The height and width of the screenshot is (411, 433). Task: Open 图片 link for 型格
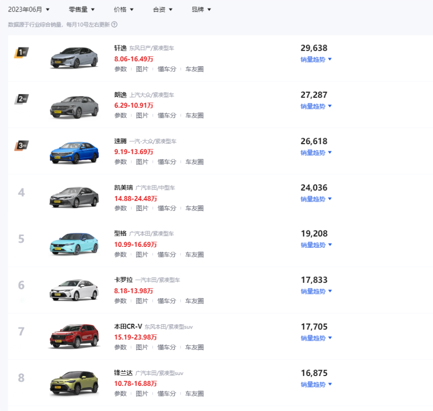[142, 255]
